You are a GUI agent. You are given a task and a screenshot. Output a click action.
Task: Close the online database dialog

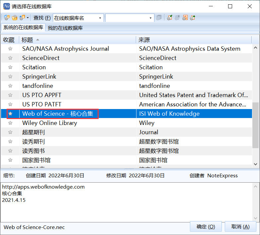coord(250,6)
